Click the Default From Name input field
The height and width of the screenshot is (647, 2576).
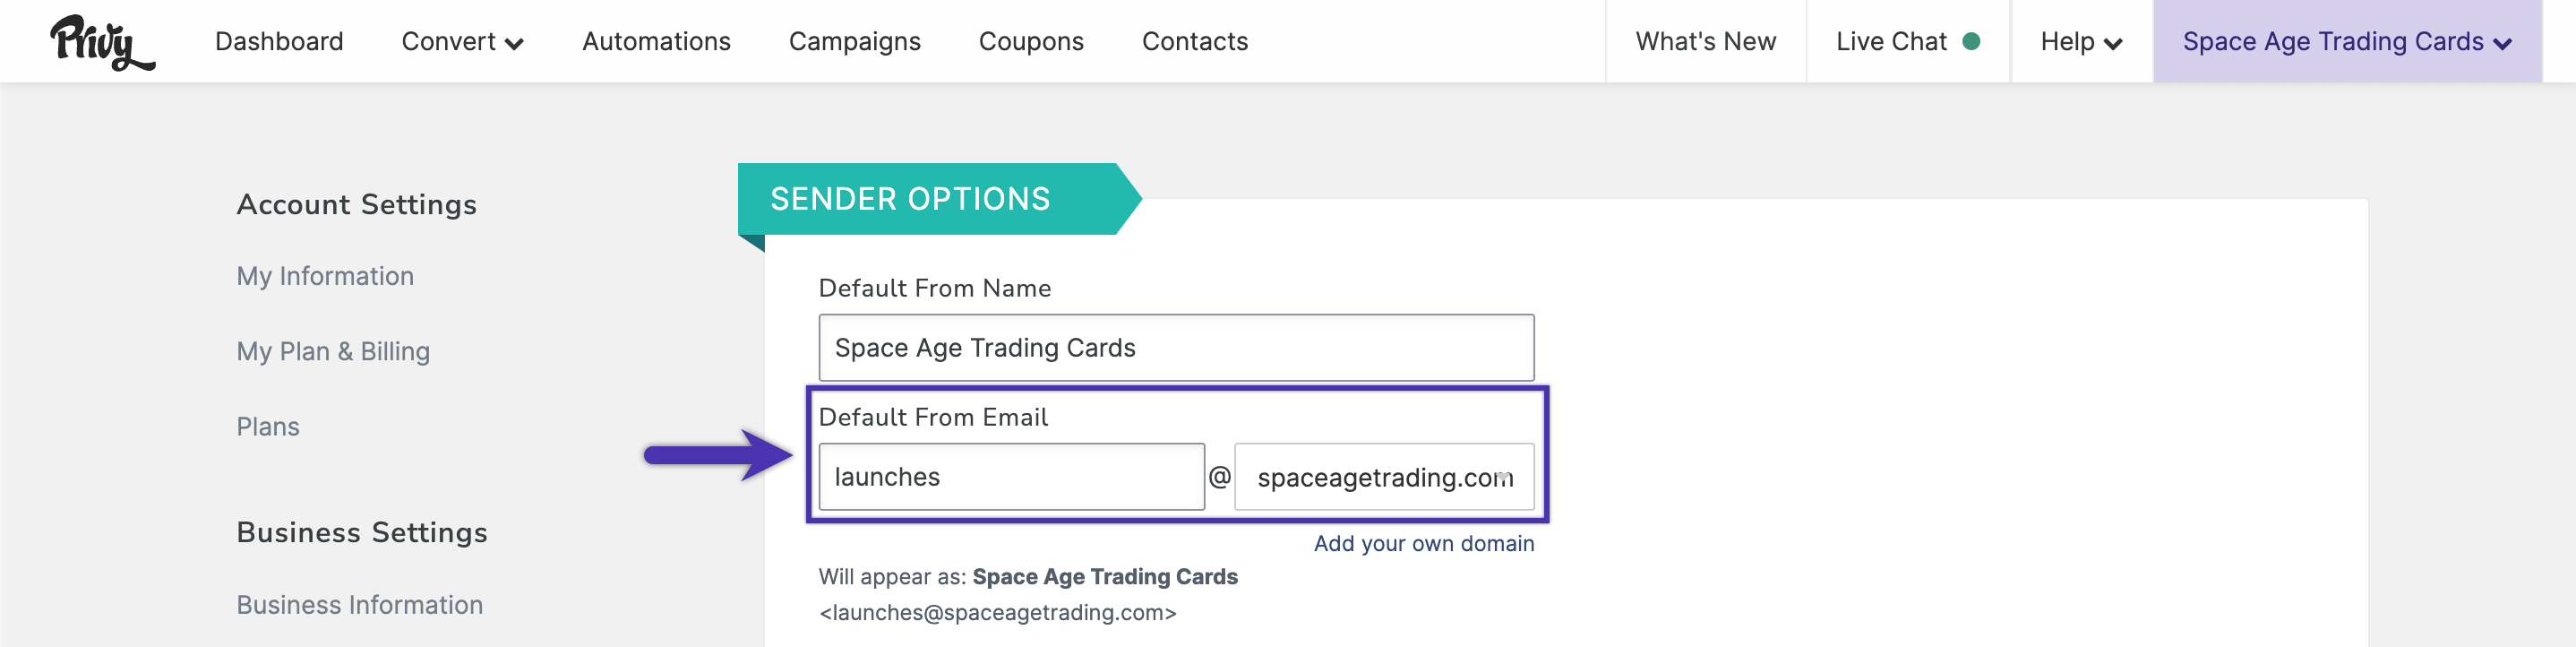click(x=1176, y=348)
